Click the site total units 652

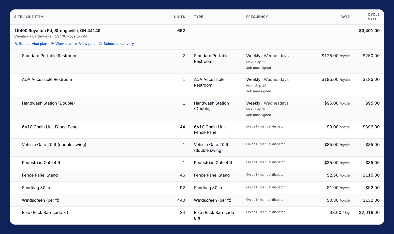click(181, 31)
